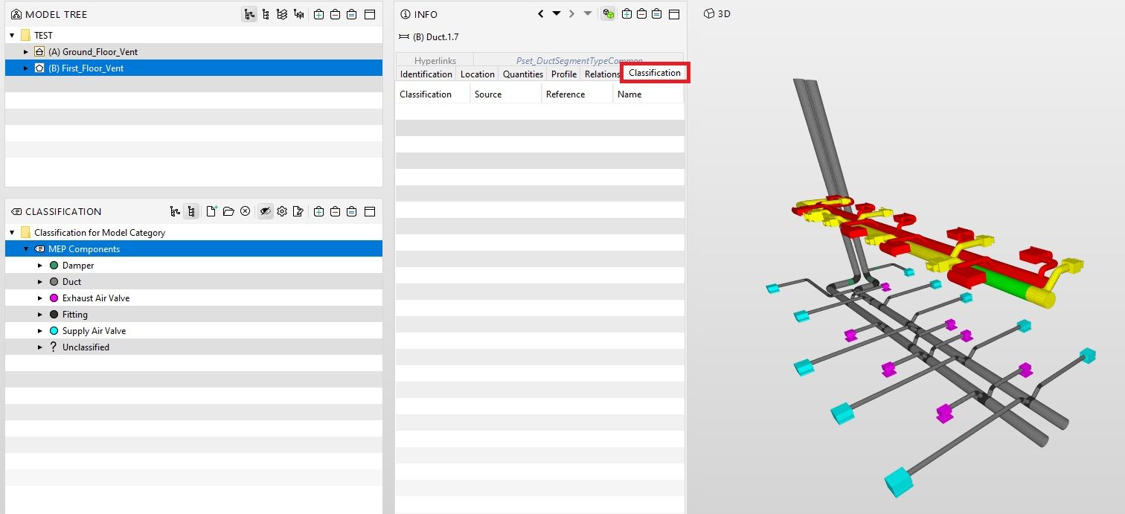Open the forward history dropdown in Info
1125x514 pixels.
point(587,13)
